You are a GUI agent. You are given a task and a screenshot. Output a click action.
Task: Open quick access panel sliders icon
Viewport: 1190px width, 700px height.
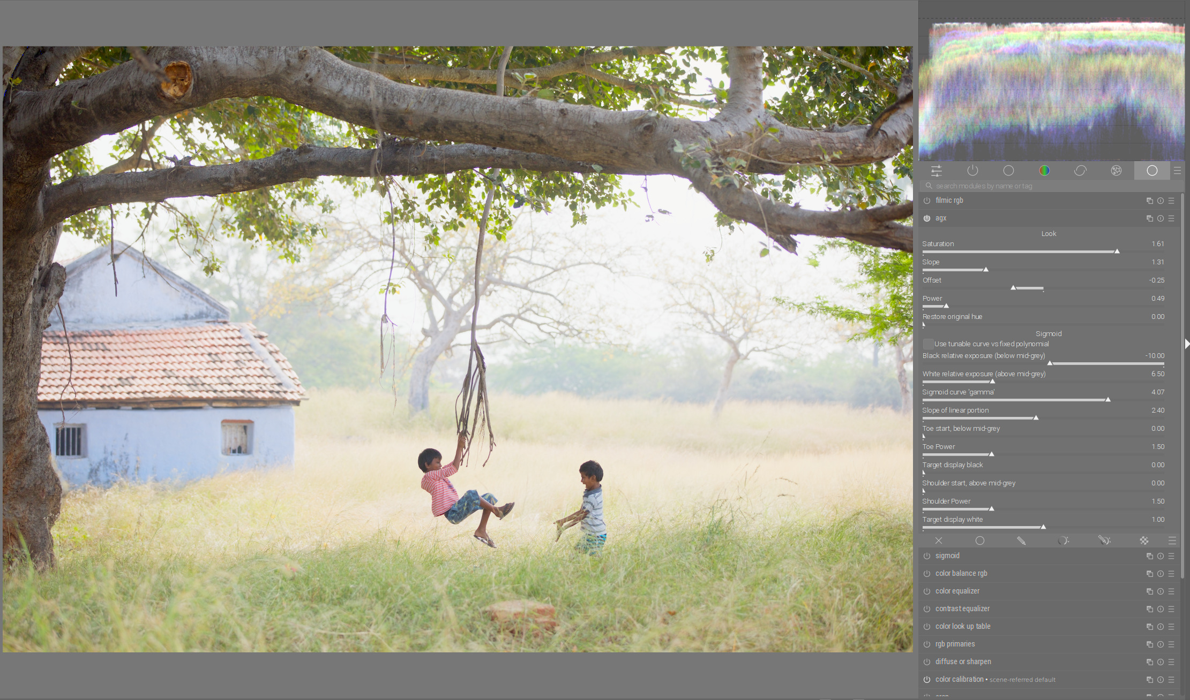[x=936, y=171]
